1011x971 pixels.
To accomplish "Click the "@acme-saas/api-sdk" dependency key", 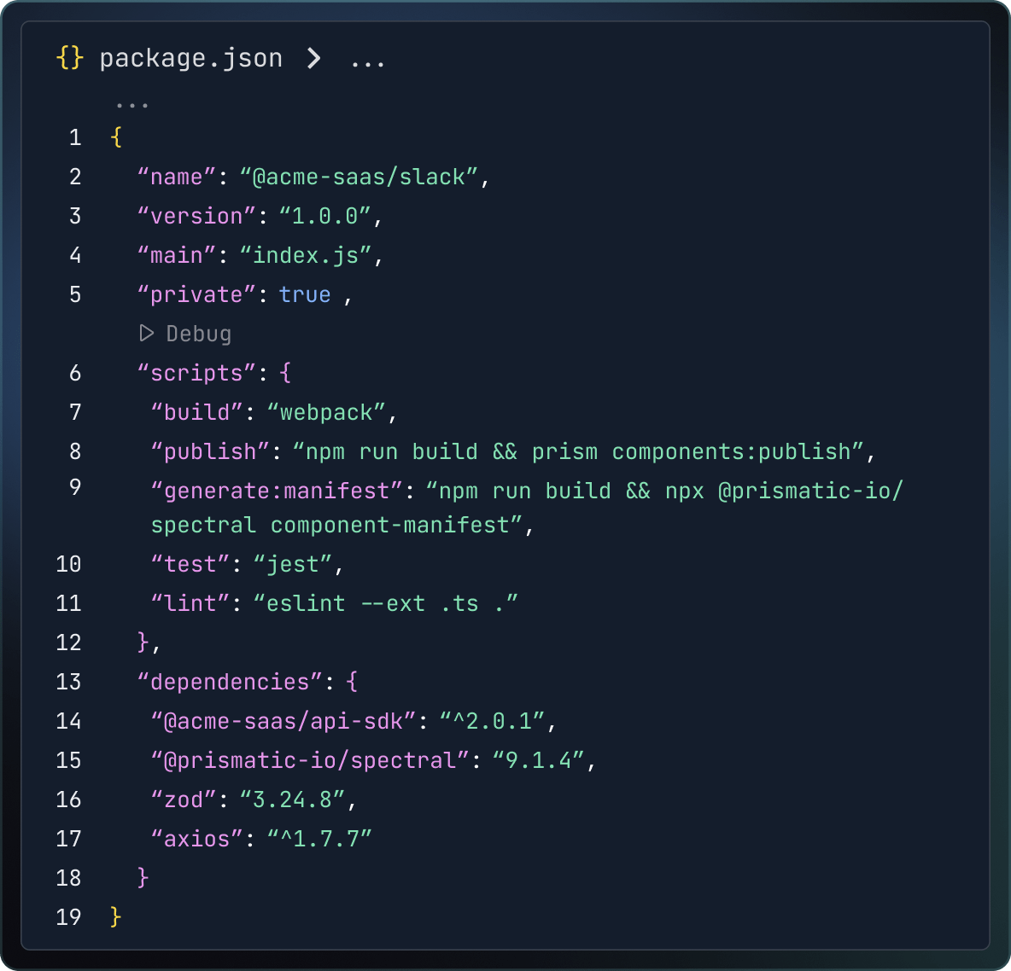I will (283, 721).
